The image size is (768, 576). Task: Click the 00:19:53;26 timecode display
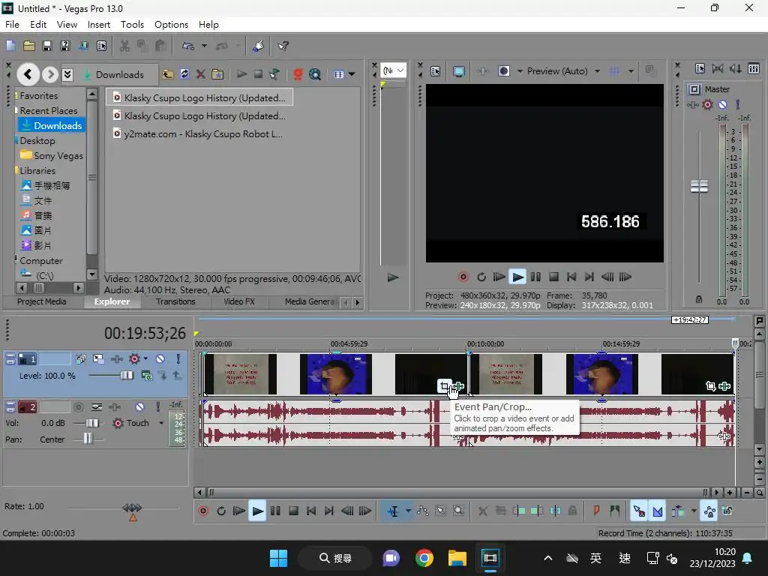pyautogui.click(x=145, y=333)
